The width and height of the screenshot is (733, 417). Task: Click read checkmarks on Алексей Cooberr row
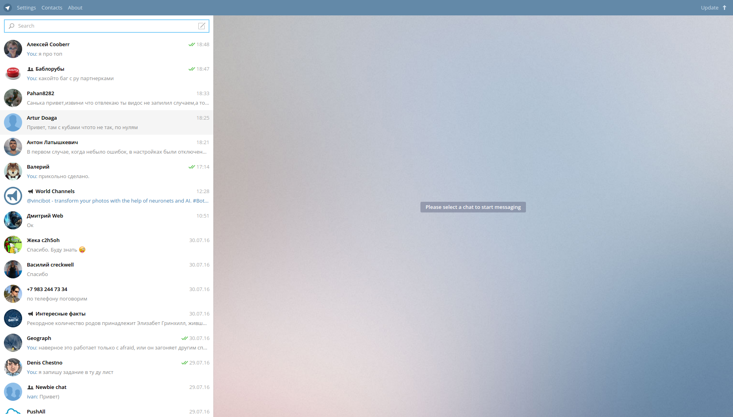192,45
